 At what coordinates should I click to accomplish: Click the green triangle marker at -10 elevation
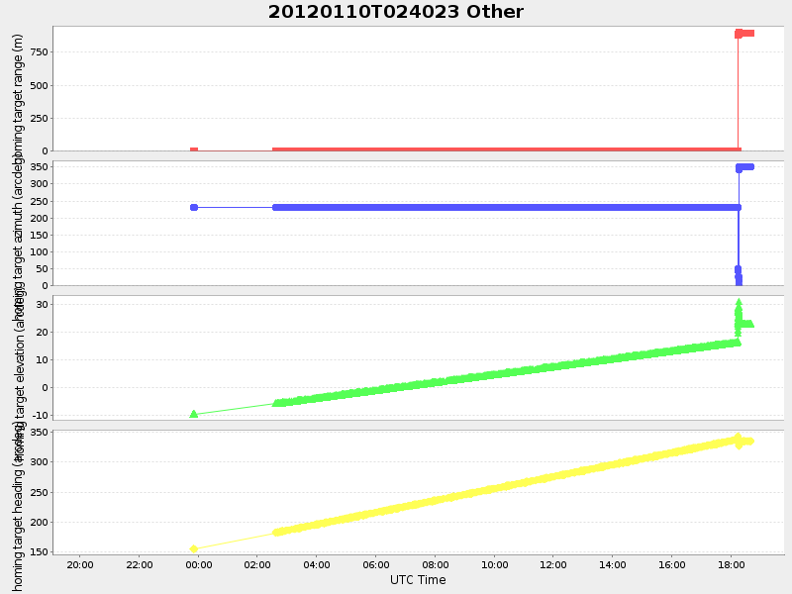pyautogui.click(x=193, y=414)
